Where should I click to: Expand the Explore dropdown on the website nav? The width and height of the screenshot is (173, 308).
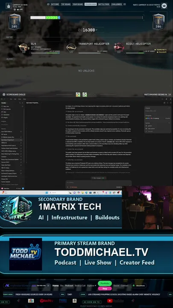point(91,285)
